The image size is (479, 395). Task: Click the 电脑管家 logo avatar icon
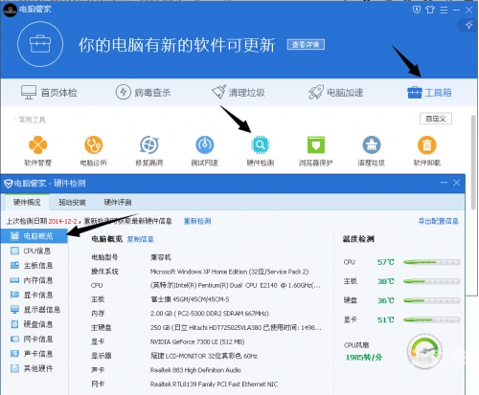coord(10,11)
